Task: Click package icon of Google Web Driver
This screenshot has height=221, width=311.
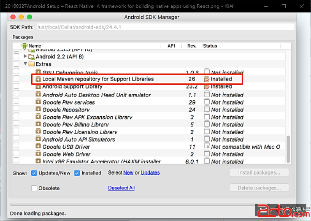Action: point(38,153)
